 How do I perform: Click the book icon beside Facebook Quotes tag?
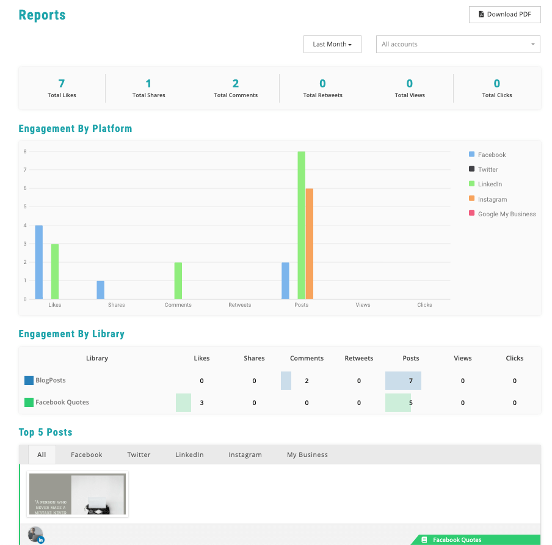[x=425, y=540]
